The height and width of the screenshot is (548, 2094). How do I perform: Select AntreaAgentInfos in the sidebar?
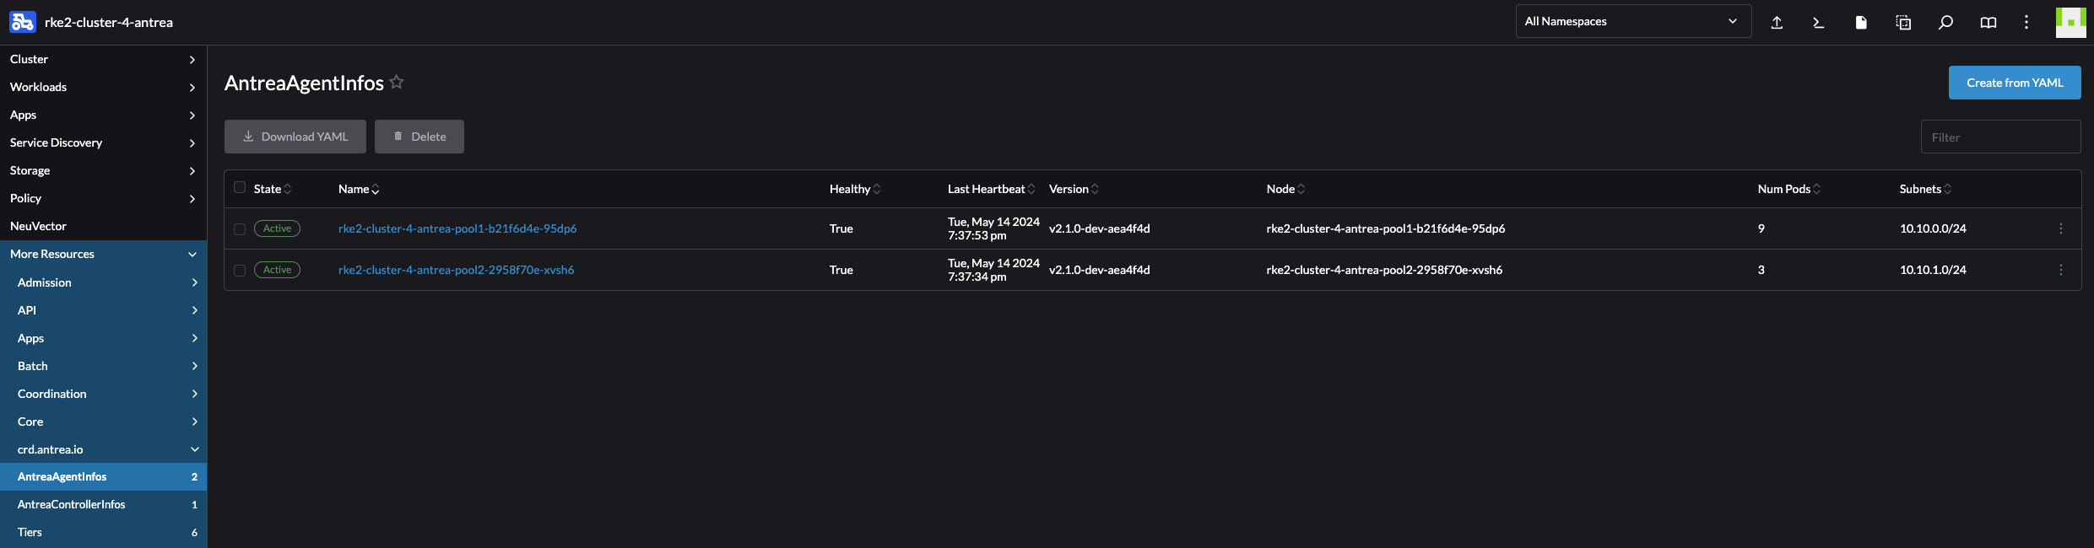(103, 476)
